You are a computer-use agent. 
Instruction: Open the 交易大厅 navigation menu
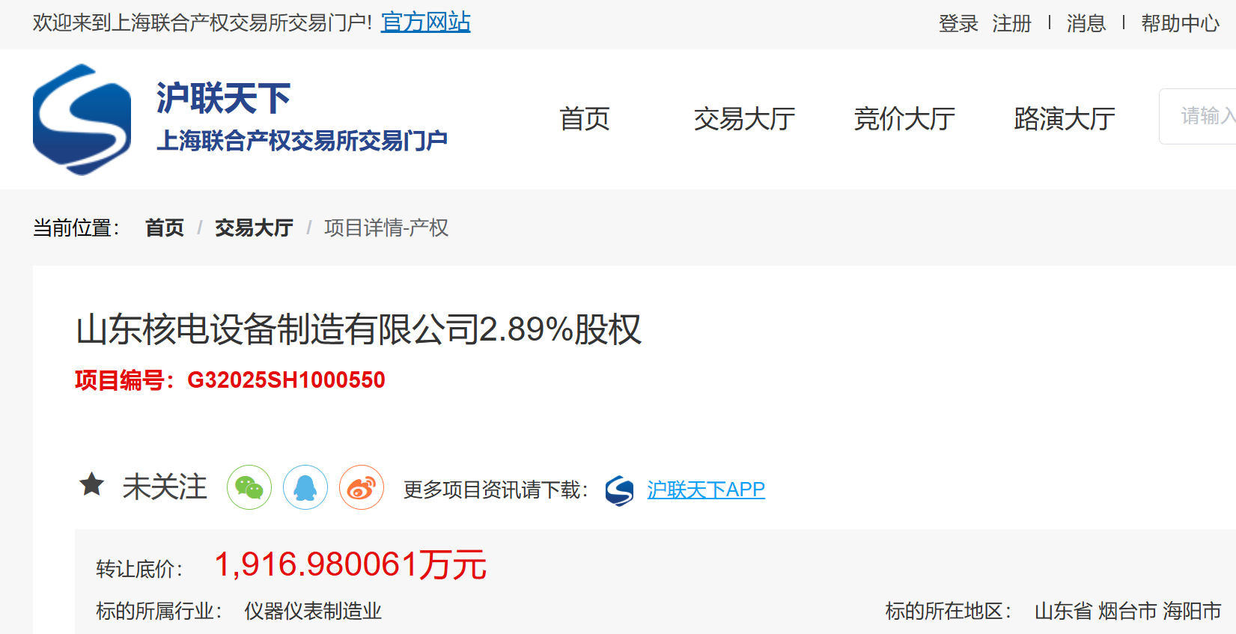744,119
